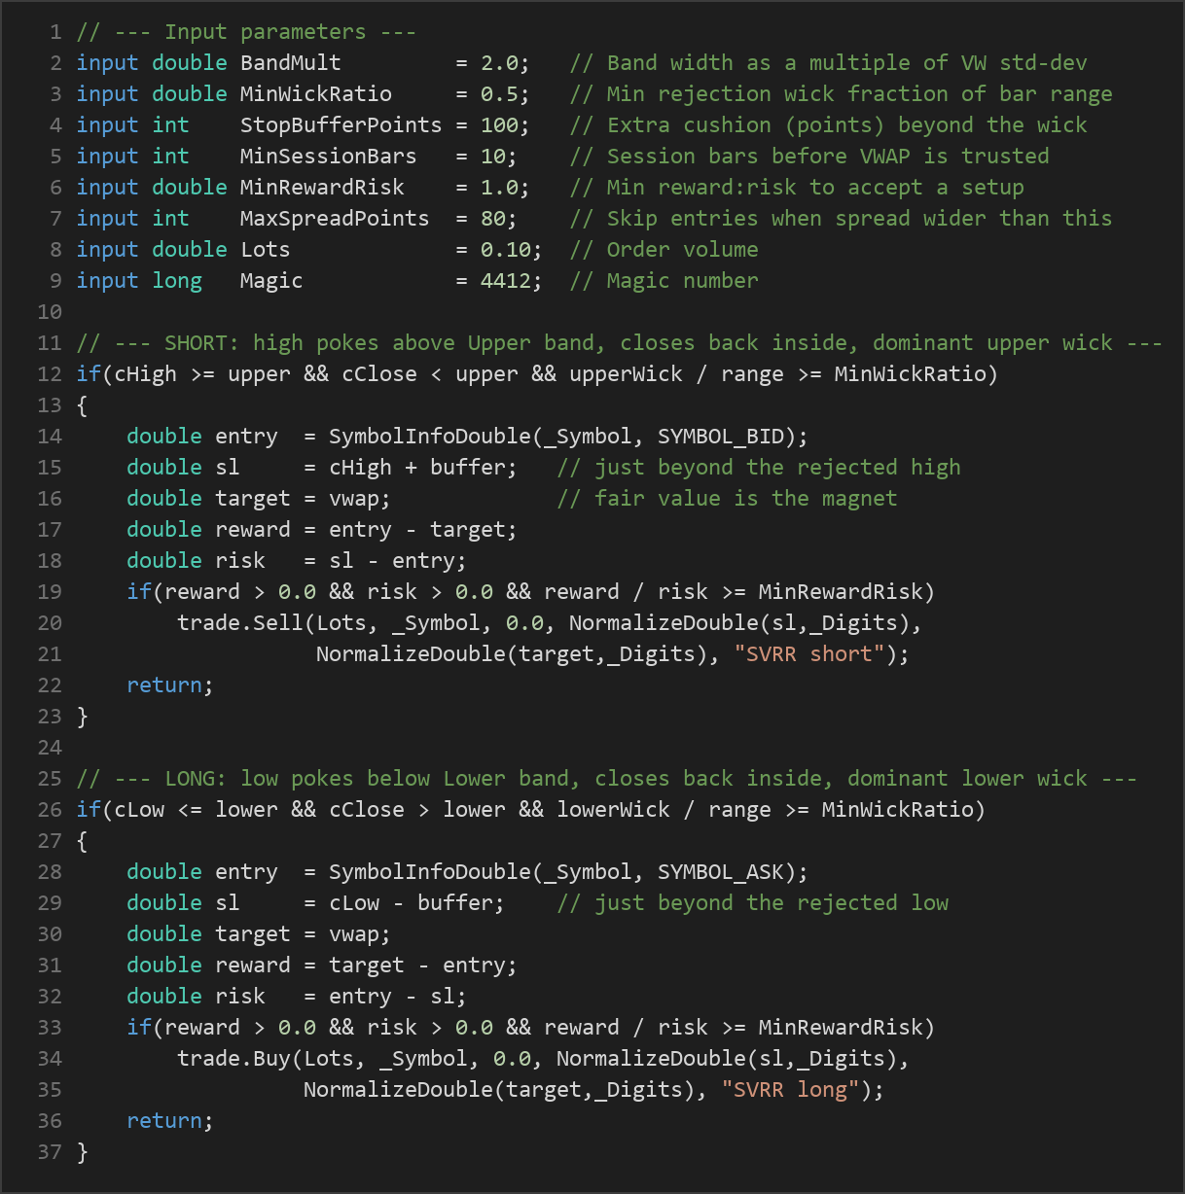Click the first return statement
Image resolution: width=1185 pixels, height=1194 pixels.
tap(163, 685)
